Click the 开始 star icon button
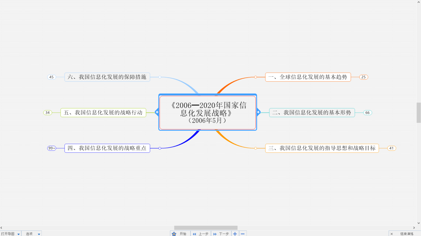Screen dimensions: 421x236 click(x=180, y=234)
